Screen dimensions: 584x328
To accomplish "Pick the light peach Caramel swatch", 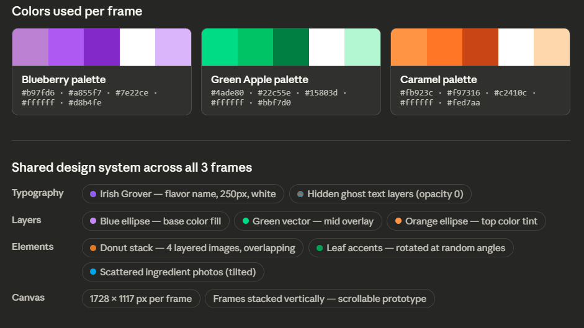I will click(x=552, y=47).
